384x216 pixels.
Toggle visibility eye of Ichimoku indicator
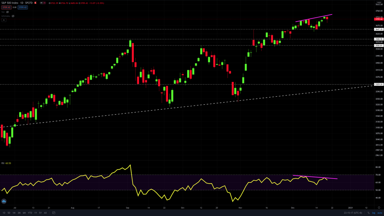(x=13, y=16)
